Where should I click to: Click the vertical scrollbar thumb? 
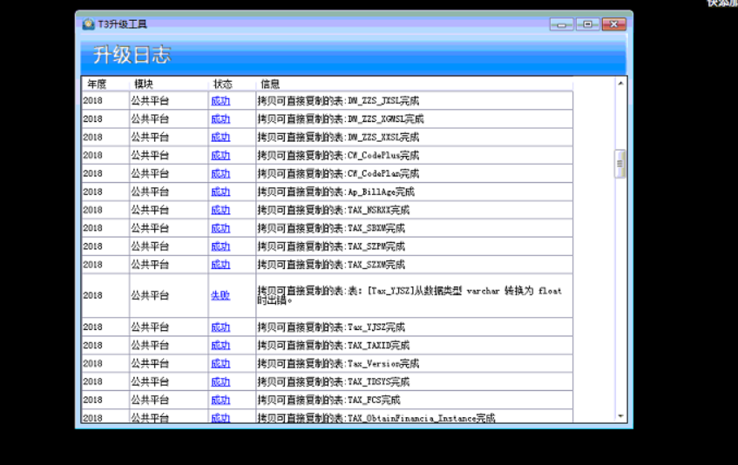[x=620, y=164]
